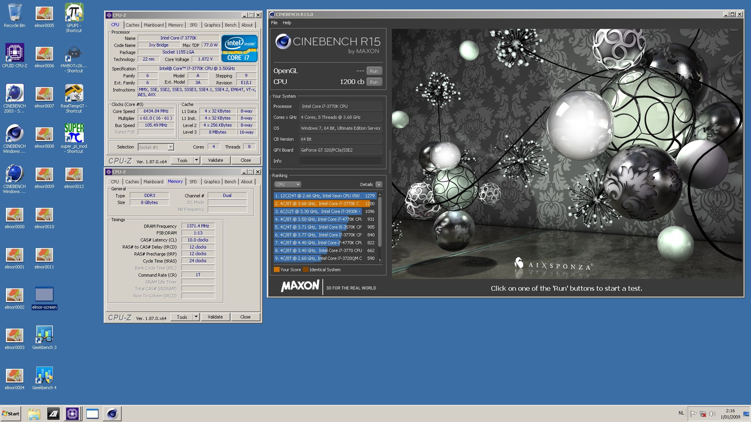The width and height of the screenshot is (751, 422).
Task: Launch the CPUID CPU-Z desktop icon
Action: tap(14, 55)
